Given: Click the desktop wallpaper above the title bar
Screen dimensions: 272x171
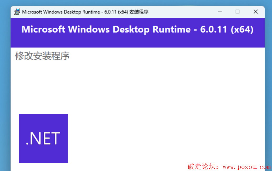Looking at the screenshot, I should [132, 3].
